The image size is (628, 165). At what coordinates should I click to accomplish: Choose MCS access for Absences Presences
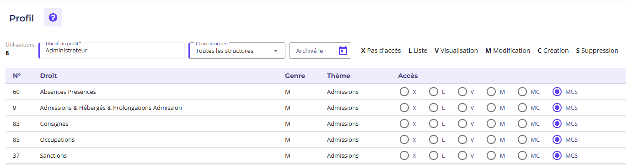(x=557, y=92)
